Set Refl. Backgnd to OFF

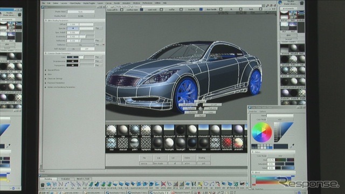[x=87, y=49]
